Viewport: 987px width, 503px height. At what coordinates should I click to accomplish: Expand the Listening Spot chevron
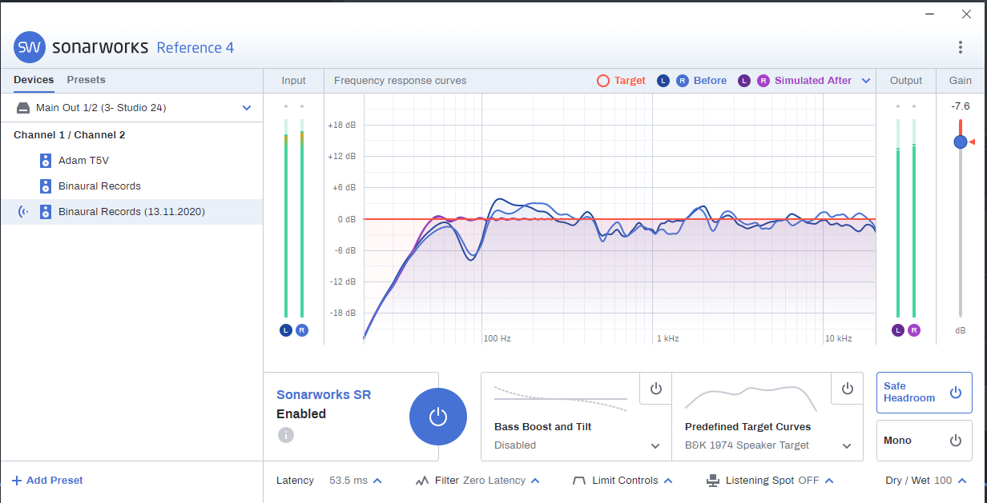pyautogui.click(x=829, y=481)
